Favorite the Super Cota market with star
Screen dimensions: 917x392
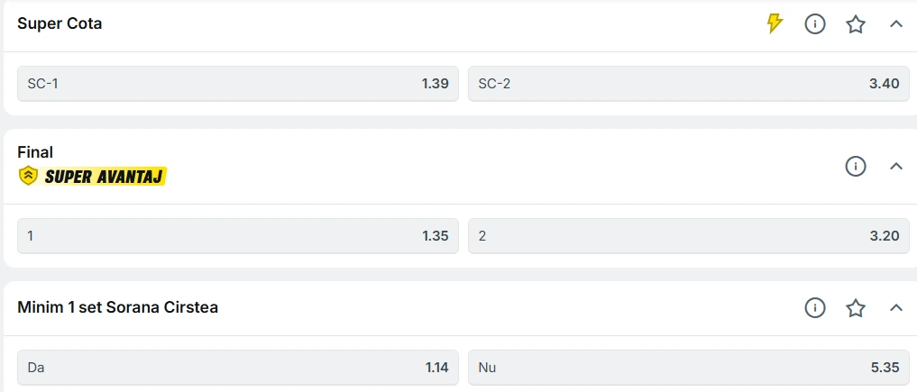[856, 24]
